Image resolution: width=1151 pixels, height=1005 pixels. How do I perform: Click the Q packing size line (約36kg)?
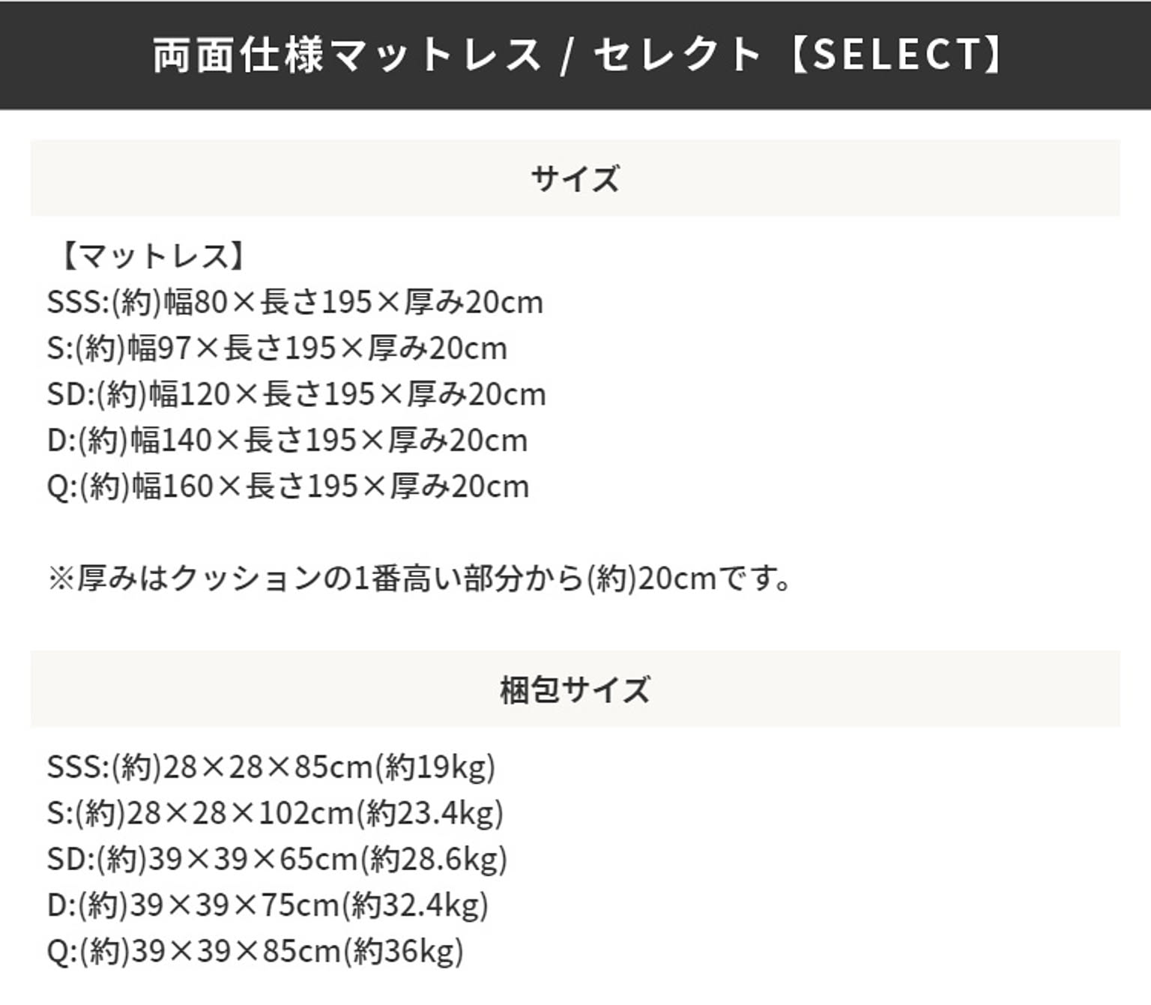tap(256, 952)
